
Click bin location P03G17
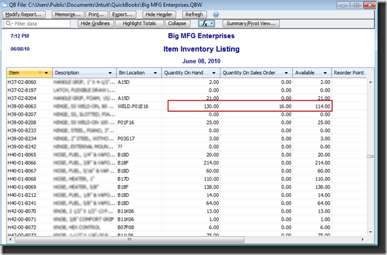(x=126, y=139)
